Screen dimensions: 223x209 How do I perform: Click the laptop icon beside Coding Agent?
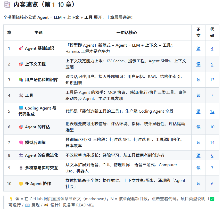click(x=21, y=108)
